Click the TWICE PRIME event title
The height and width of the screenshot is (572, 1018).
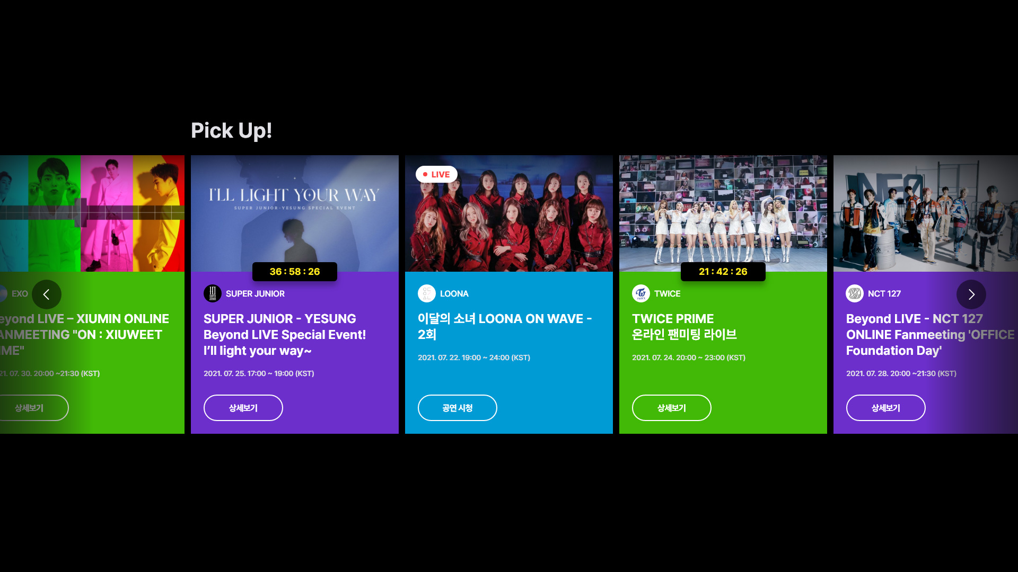[x=684, y=327]
